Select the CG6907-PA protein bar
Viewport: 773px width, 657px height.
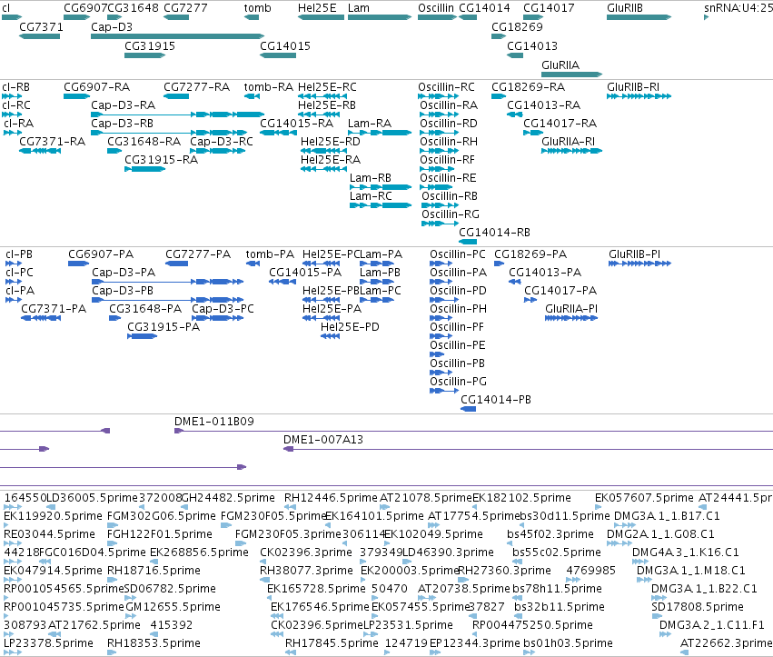(78, 264)
